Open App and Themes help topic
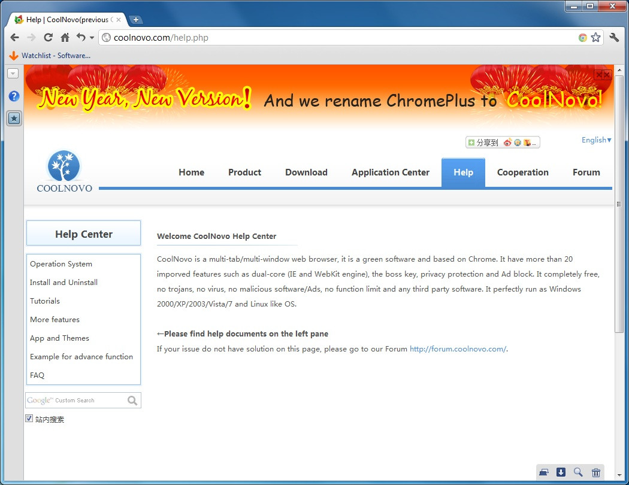The height and width of the screenshot is (485, 629). 59,338
